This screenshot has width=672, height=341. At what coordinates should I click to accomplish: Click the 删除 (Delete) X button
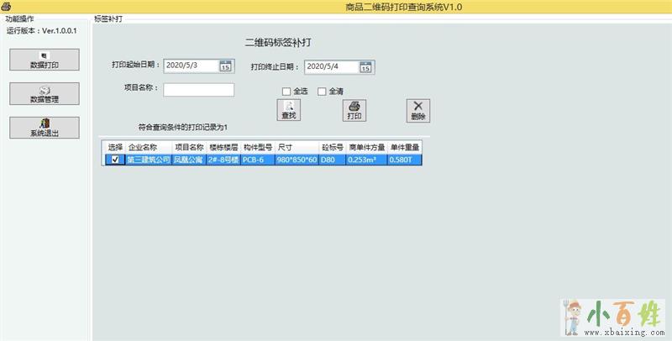pos(418,110)
